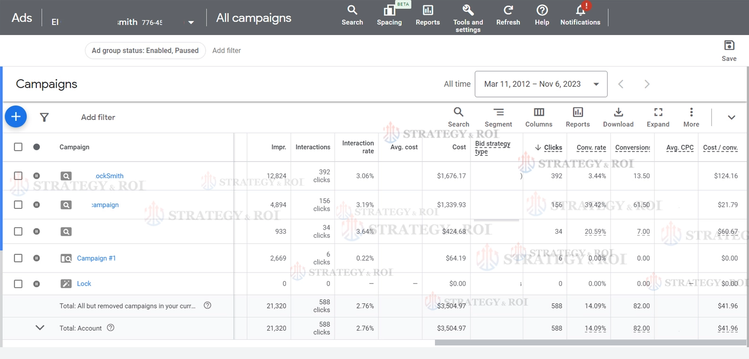Click the horizontal scrollbar under the table
The image size is (749, 359).
click(590, 342)
